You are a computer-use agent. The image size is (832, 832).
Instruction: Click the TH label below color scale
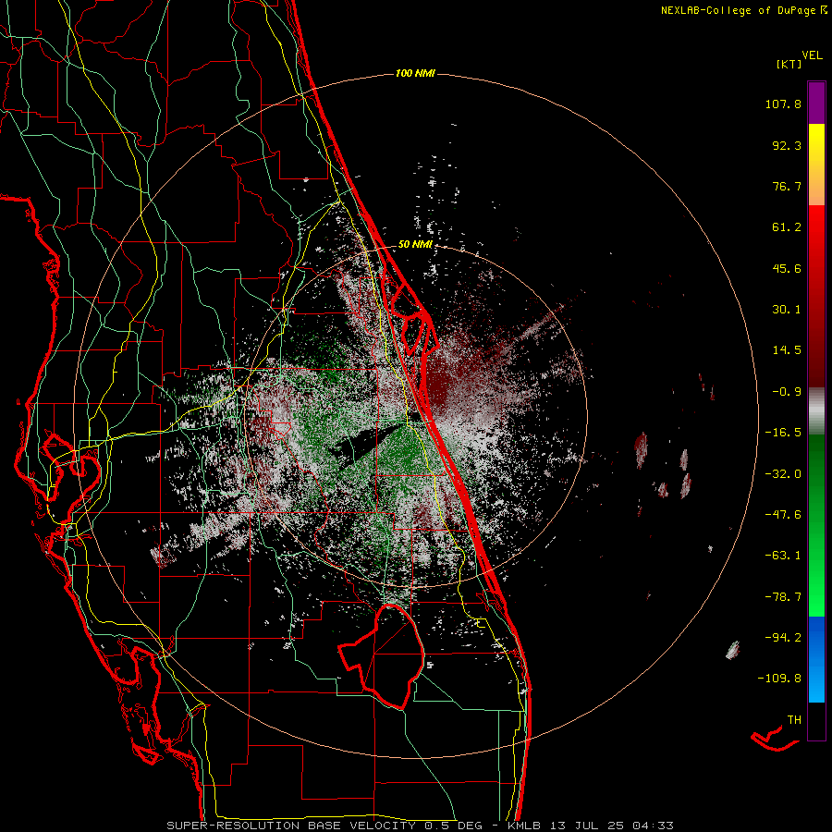click(x=794, y=720)
